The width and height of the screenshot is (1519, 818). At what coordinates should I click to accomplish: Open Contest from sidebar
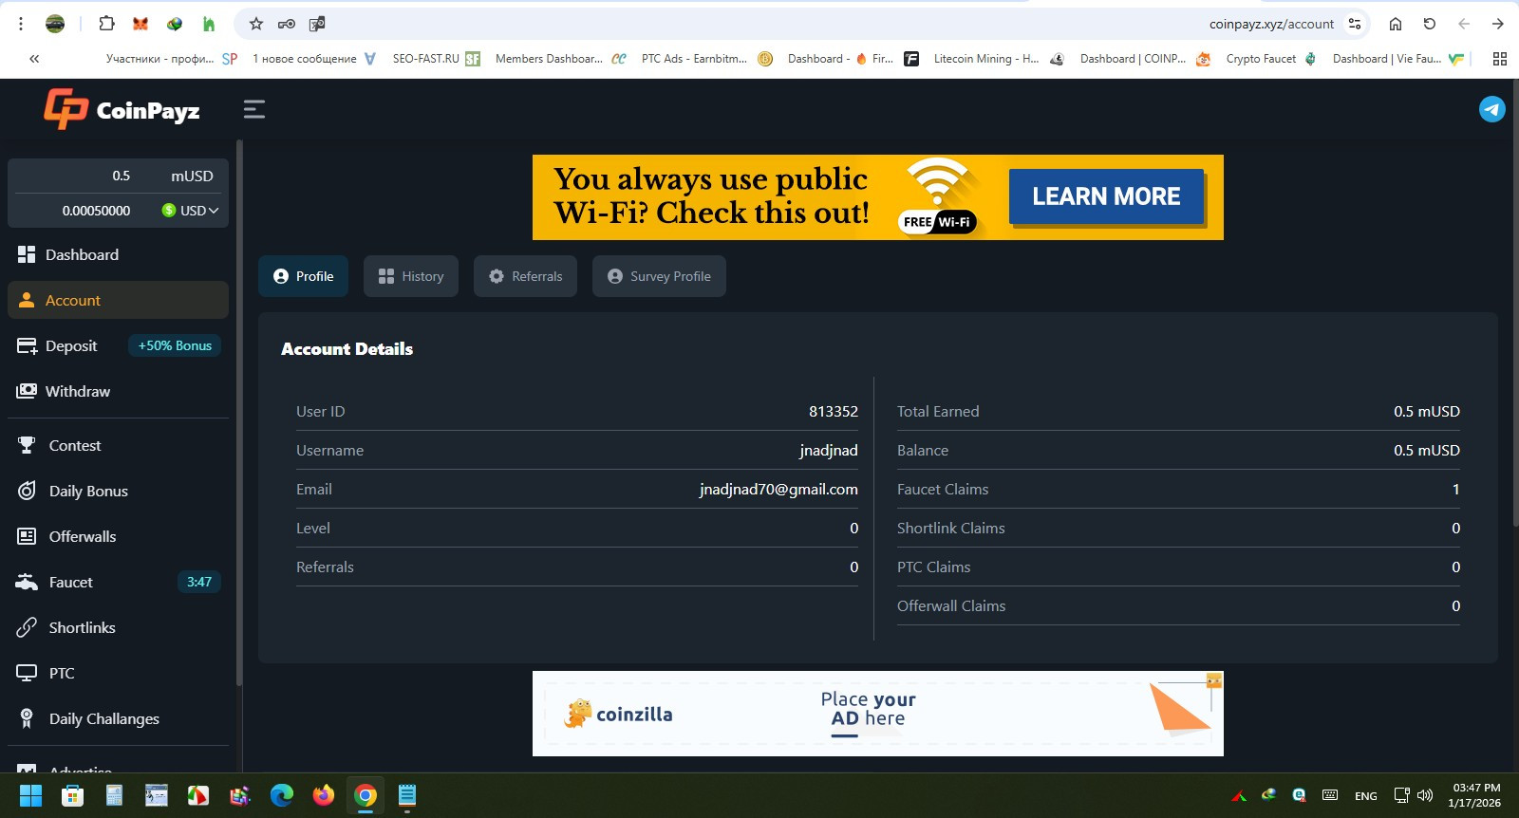click(118, 445)
